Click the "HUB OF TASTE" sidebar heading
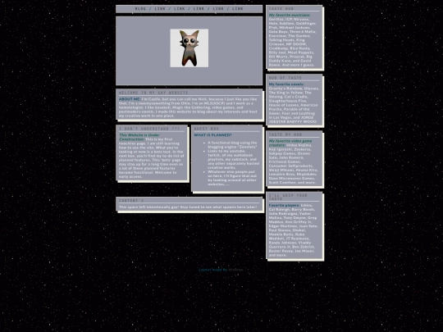This screenshot has height=332, width=443. [x=285, y=78]
